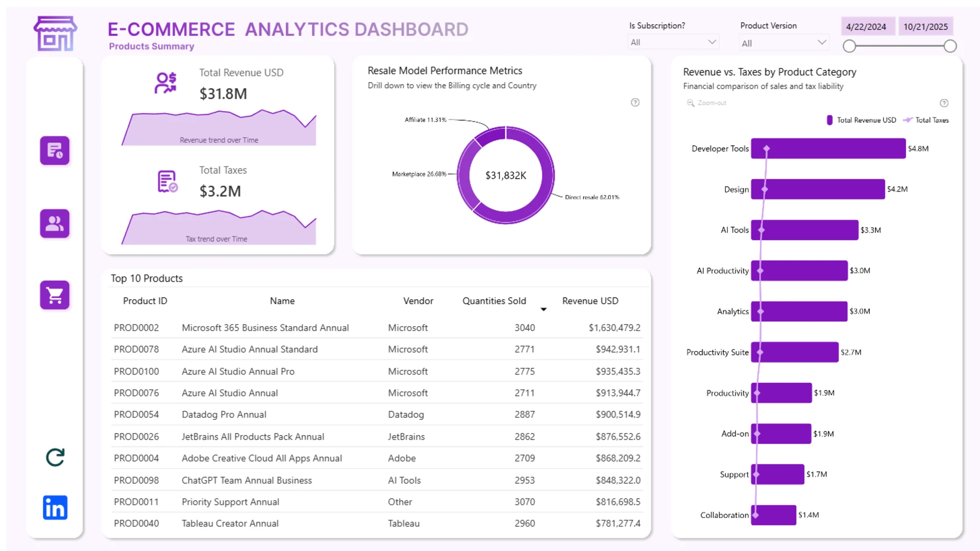980x551 pixels.
Task: Click help icon on Revenue vs. Taxes chart
Action: coord(944,103)
